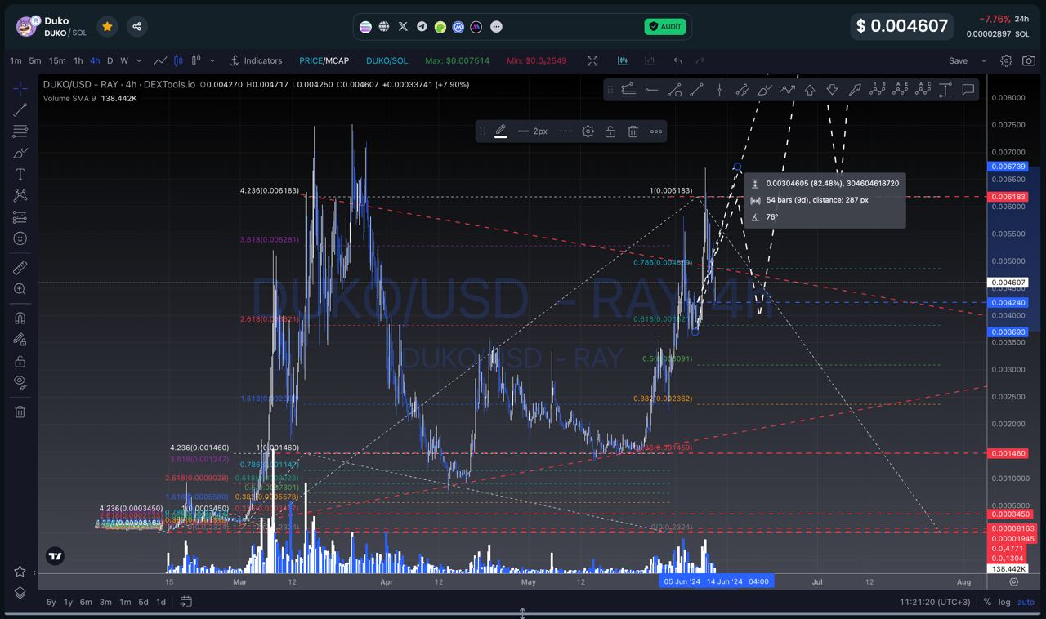
Task: Show more social links (ellipsis)
Action: click(x=496, y=27)
